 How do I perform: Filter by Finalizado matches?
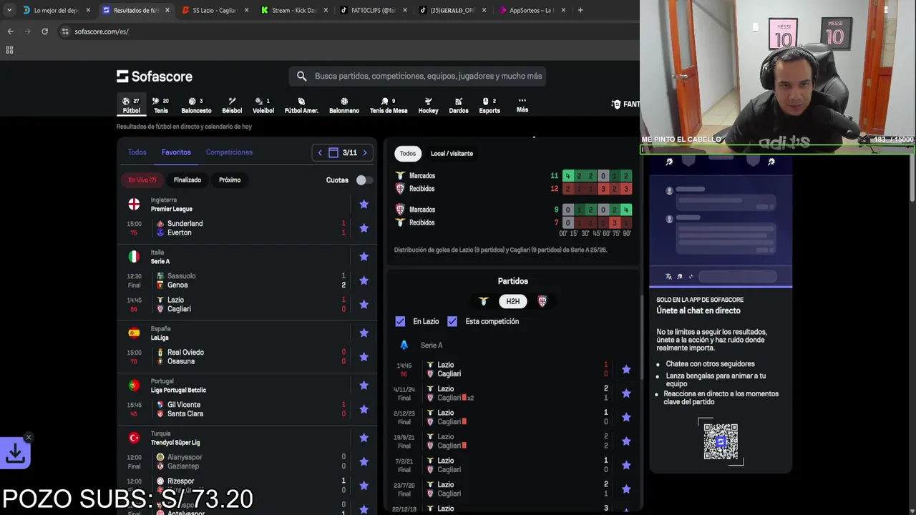tap(187, 180)
